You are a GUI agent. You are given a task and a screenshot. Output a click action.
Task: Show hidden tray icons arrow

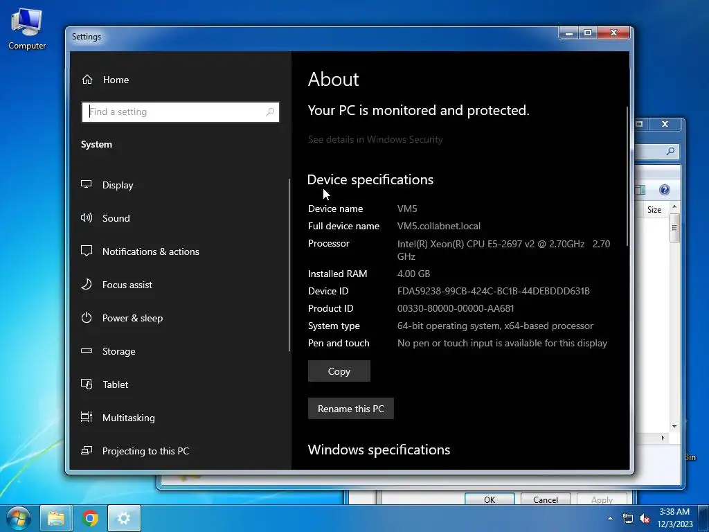[611, 518]
